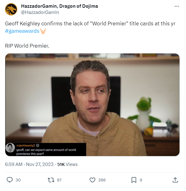Bookmark this tweet

coord(134,180)
